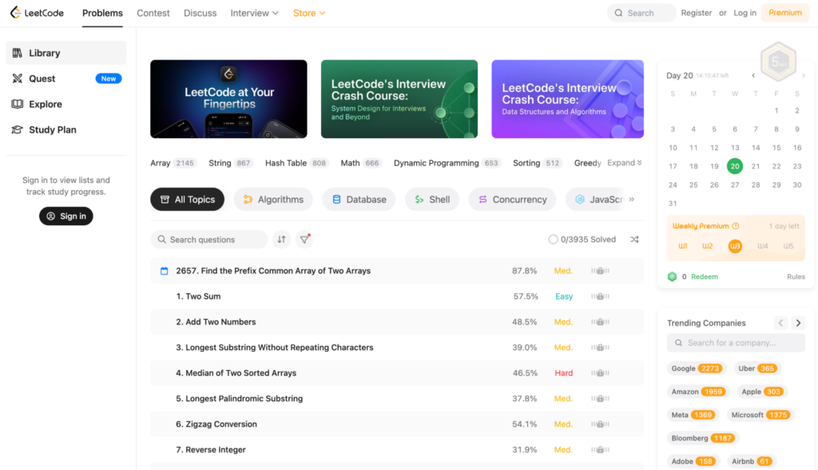Open Library from the sidebar
Viewport: 818px width, 470px height.
(x=66, y=53)
